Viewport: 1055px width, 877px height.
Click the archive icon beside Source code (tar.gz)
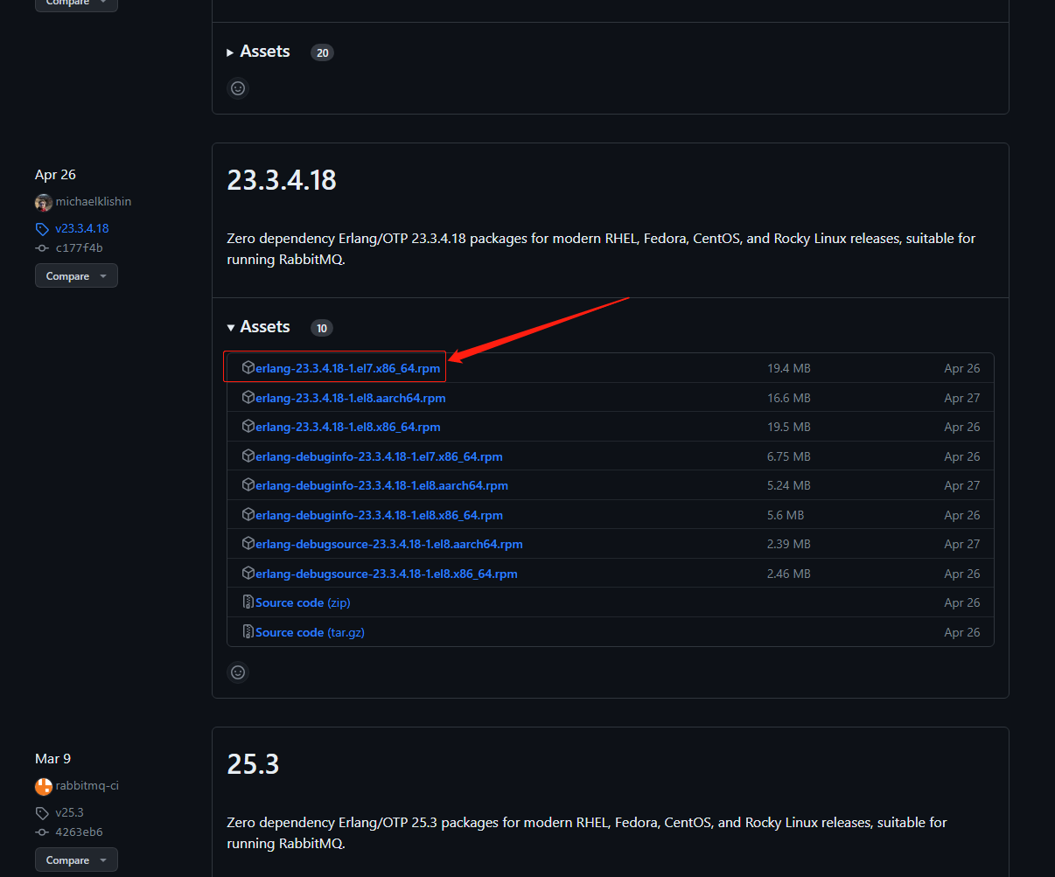click(248, 632)
